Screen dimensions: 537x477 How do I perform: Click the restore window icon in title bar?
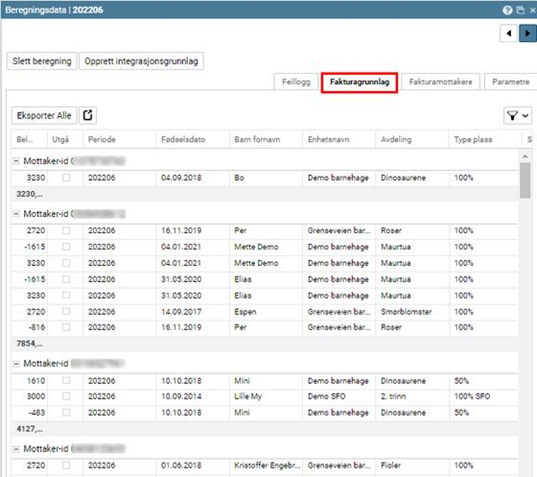coord(520,10)
